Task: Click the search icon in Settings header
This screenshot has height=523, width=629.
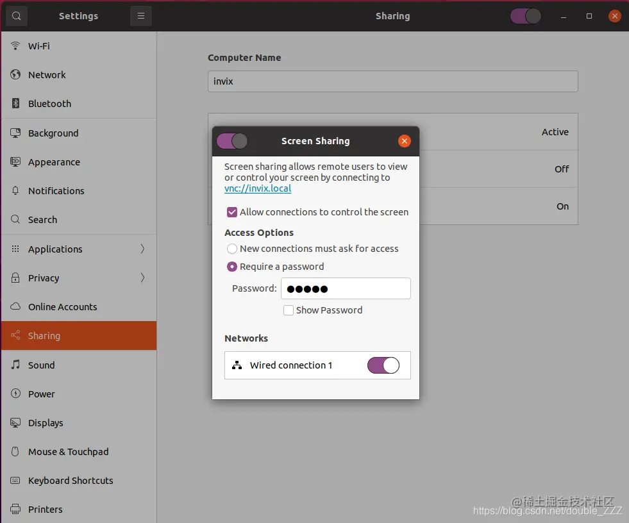Action: [x=17, y=16]
